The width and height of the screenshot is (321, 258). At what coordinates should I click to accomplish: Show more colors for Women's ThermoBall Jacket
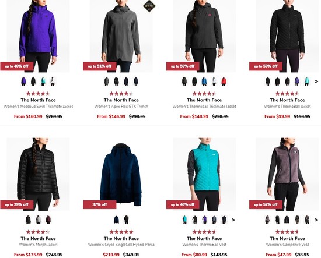pos(316,82)
